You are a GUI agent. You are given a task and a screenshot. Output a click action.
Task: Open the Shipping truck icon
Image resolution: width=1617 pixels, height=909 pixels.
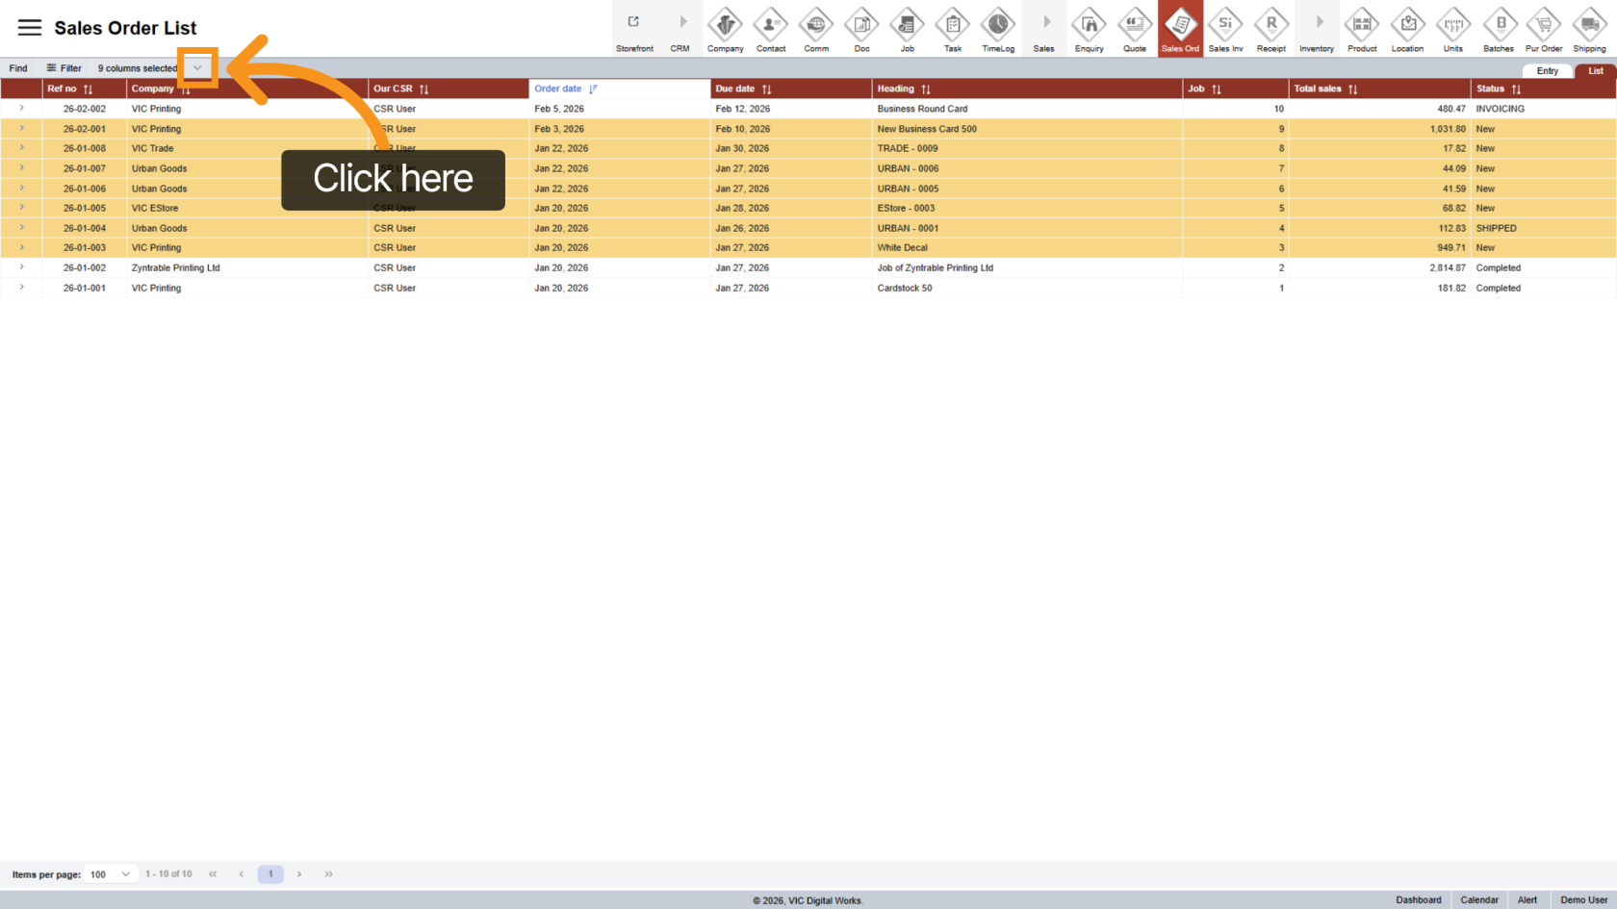[1589, 29]
